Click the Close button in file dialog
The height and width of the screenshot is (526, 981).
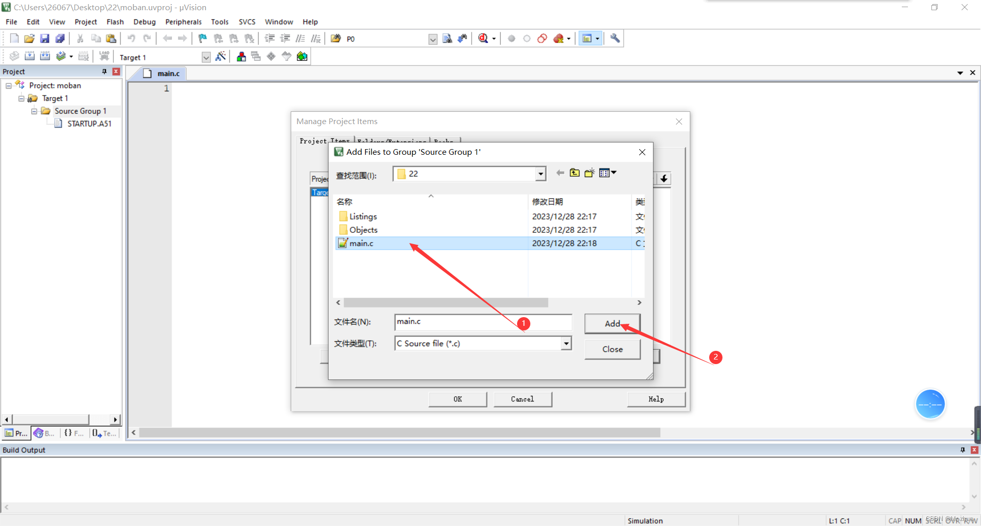click(612, 349)
